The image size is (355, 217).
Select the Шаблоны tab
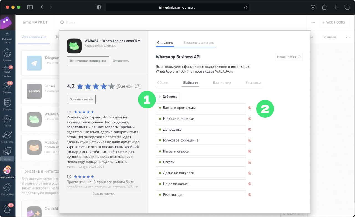pos(191,83)
